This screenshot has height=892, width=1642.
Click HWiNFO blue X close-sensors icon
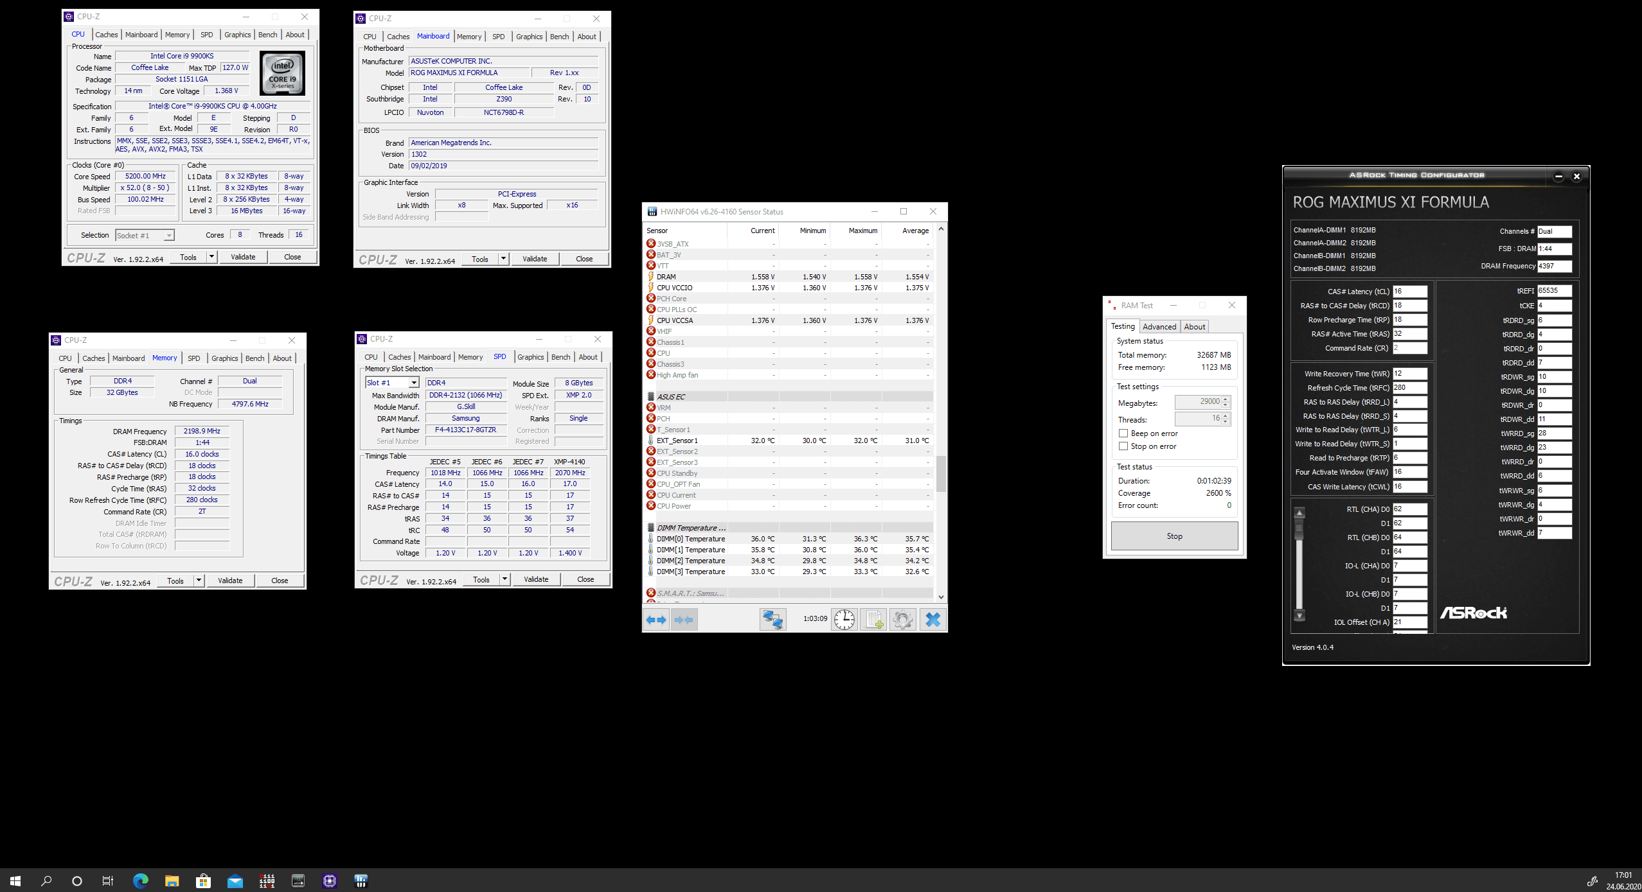[x=933, y=620]
